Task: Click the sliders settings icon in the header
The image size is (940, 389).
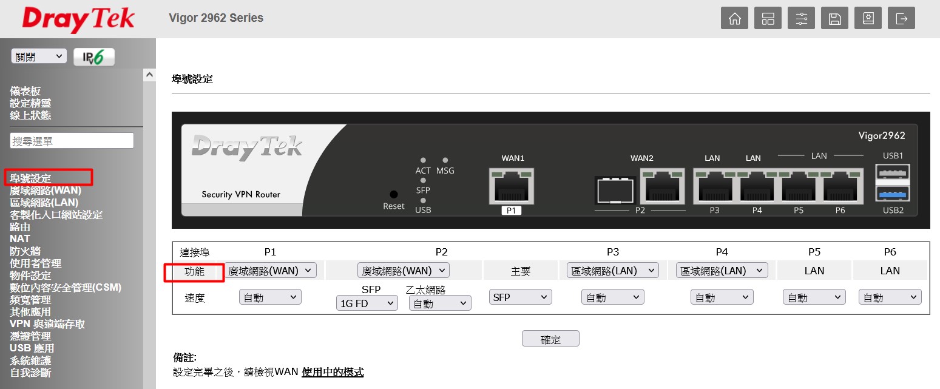Action: 801,18
